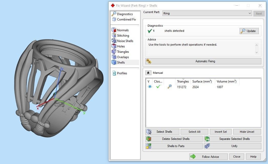Image resolution: width=268 pixels, height=164 pixels.
Task: Click the Next button
Action: coord(259,14)
